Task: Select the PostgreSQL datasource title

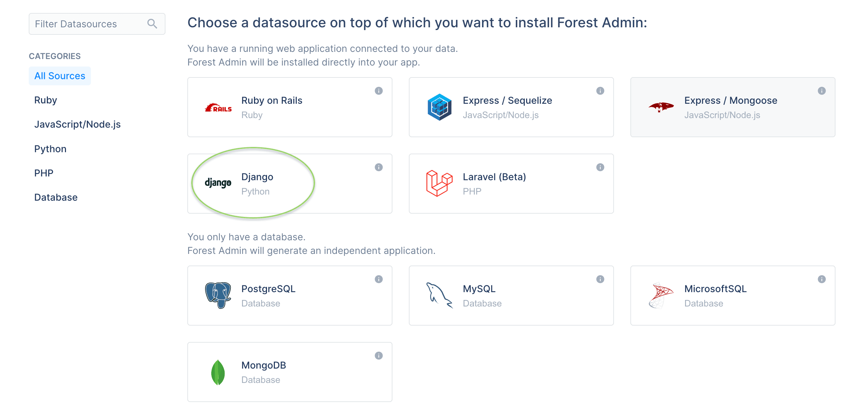Action: 268,289
